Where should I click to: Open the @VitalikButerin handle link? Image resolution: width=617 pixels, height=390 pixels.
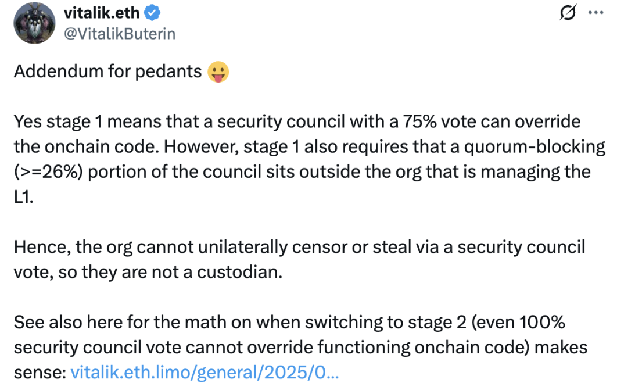[119, 34]
